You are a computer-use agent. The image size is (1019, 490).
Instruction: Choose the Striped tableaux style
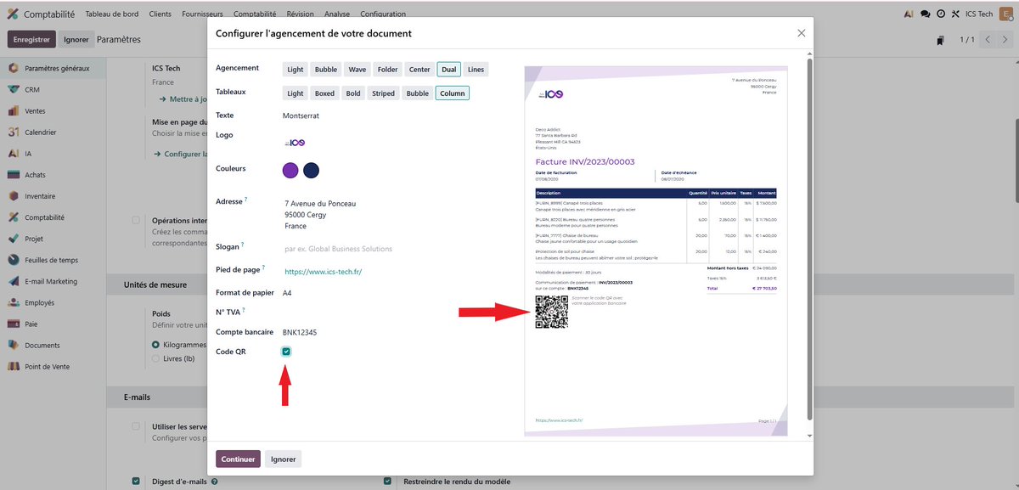click(383, 93)
